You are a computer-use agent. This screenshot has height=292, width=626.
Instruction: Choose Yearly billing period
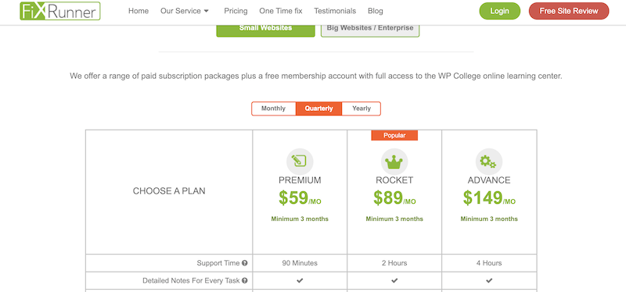362,109
